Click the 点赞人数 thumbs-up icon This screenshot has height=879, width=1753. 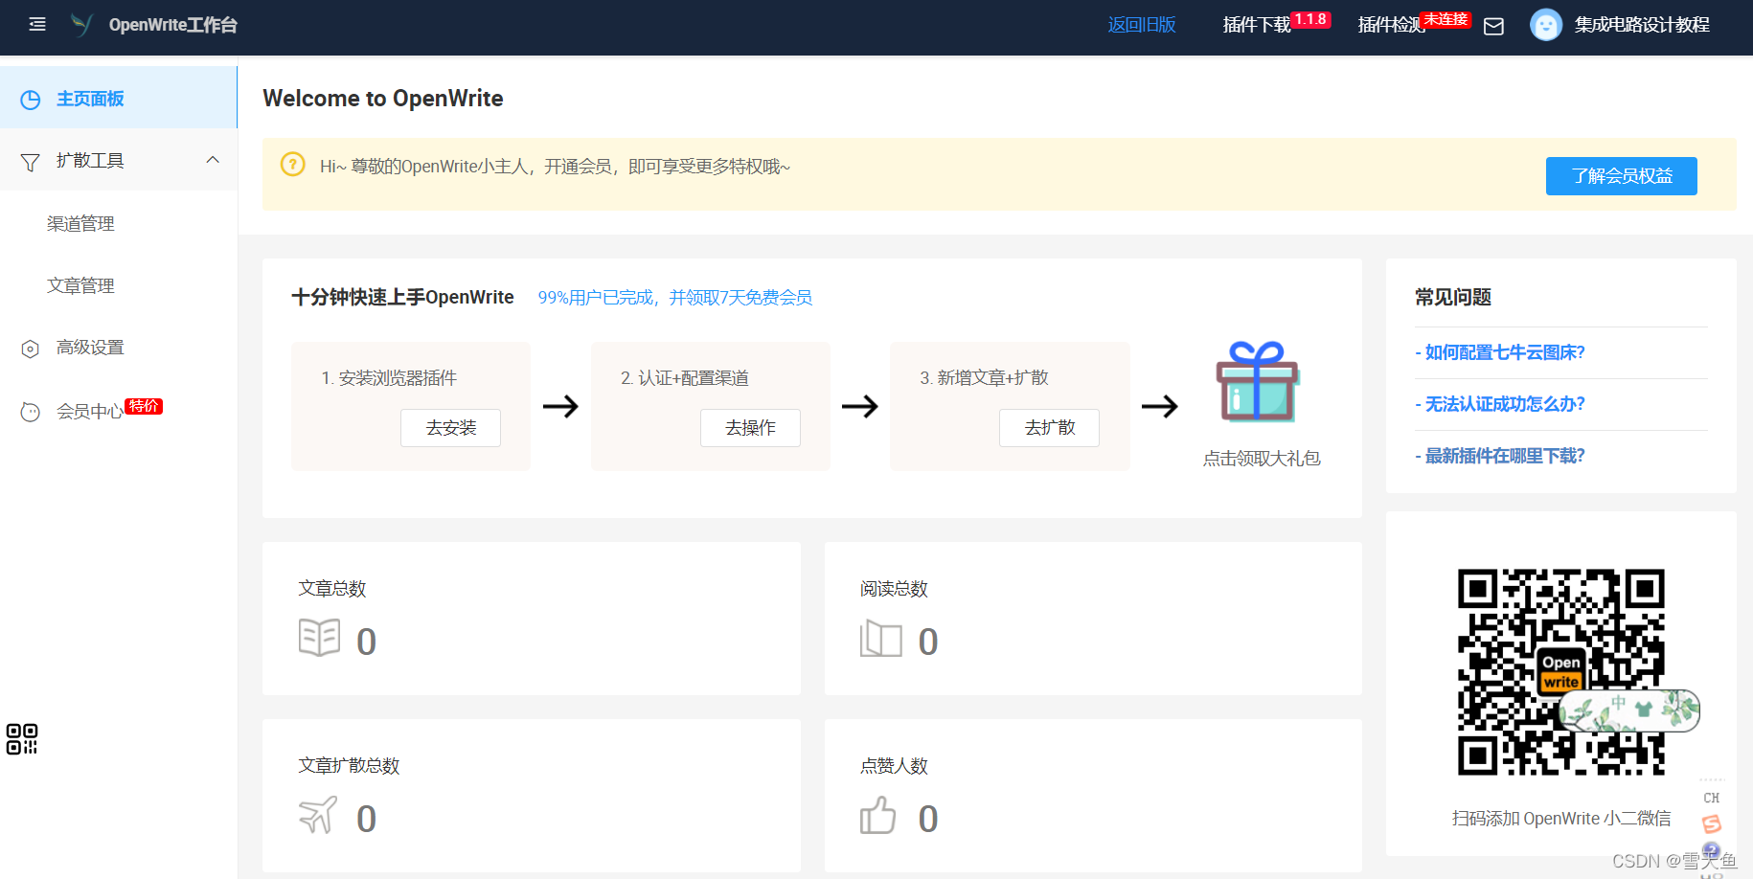(877, 816)
